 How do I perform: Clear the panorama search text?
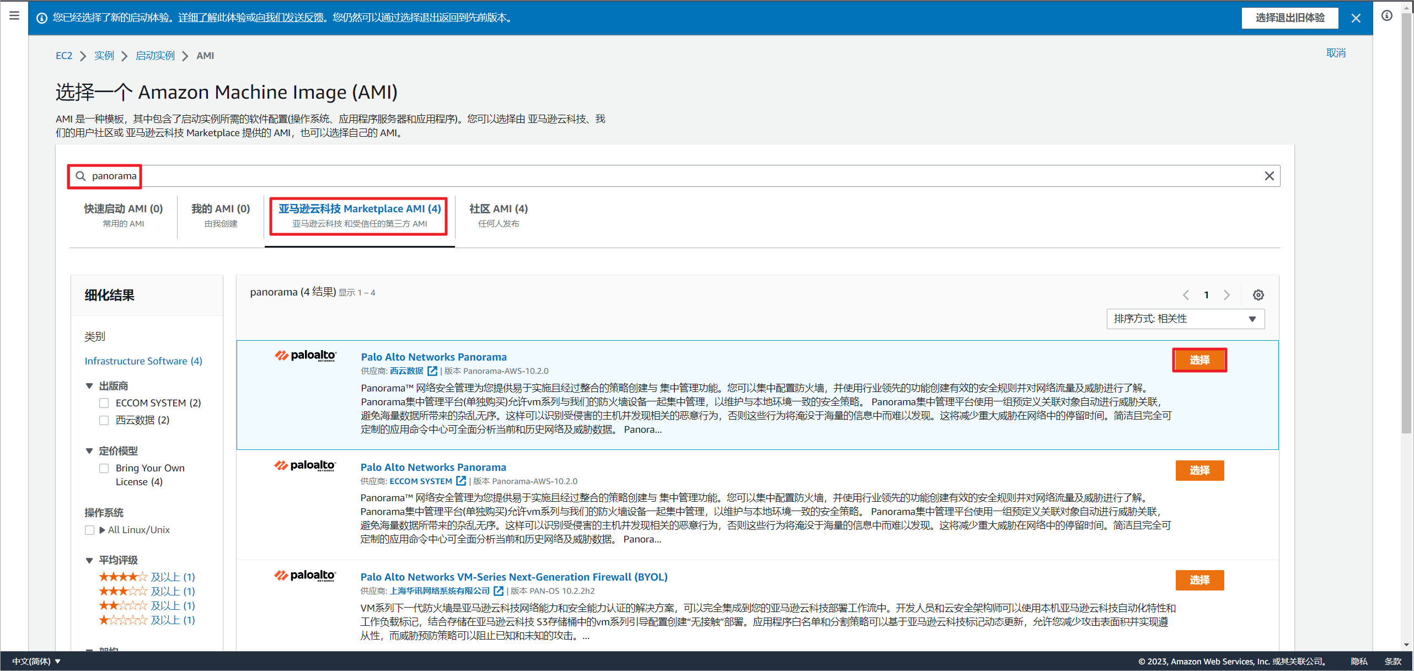1269,176
